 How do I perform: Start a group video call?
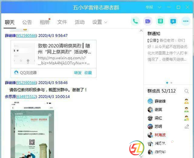point(148,21)
